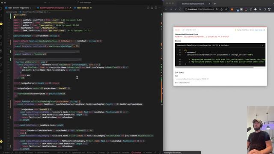The width and height of the screenshot is (274, 154).
Task: Switch to the task-column-toggled.ts editor tab
Action: pos(18,8)
